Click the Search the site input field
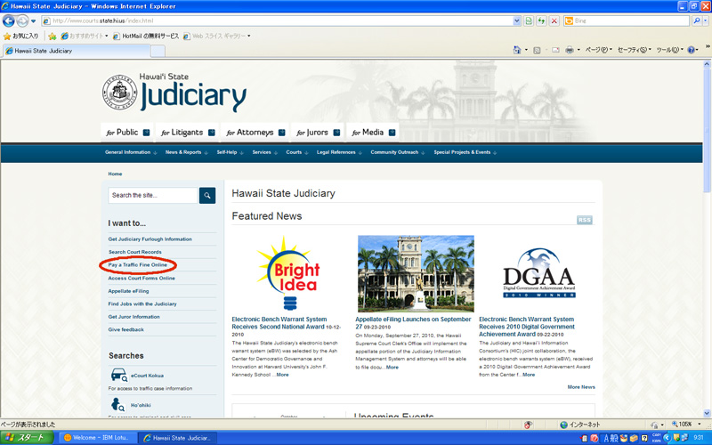This screenshot has width=712, height=445. click(153, 195)
